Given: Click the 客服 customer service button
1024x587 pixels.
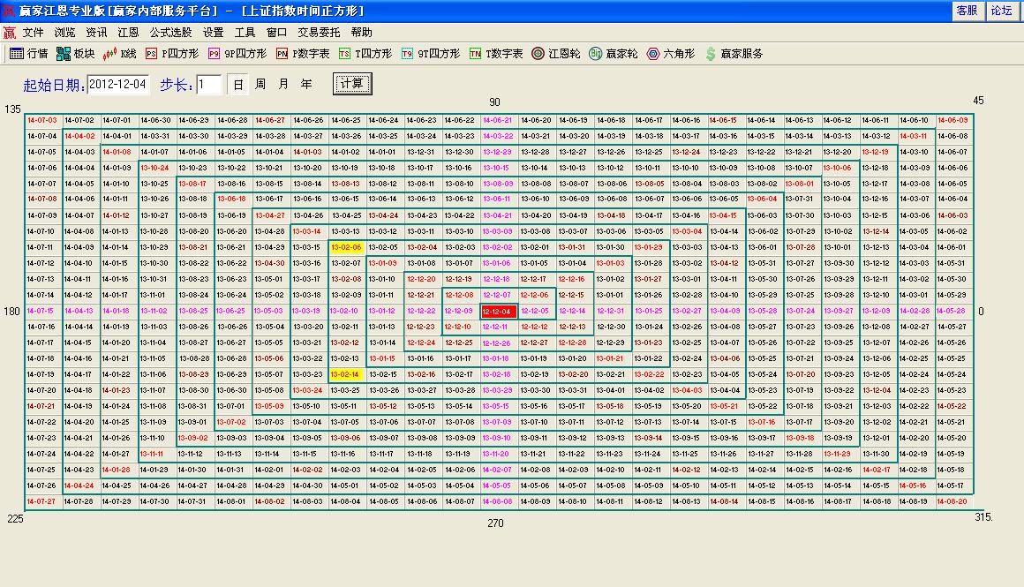Looking at the screenshot, I should pyautogui.click(x=967, y=11).
